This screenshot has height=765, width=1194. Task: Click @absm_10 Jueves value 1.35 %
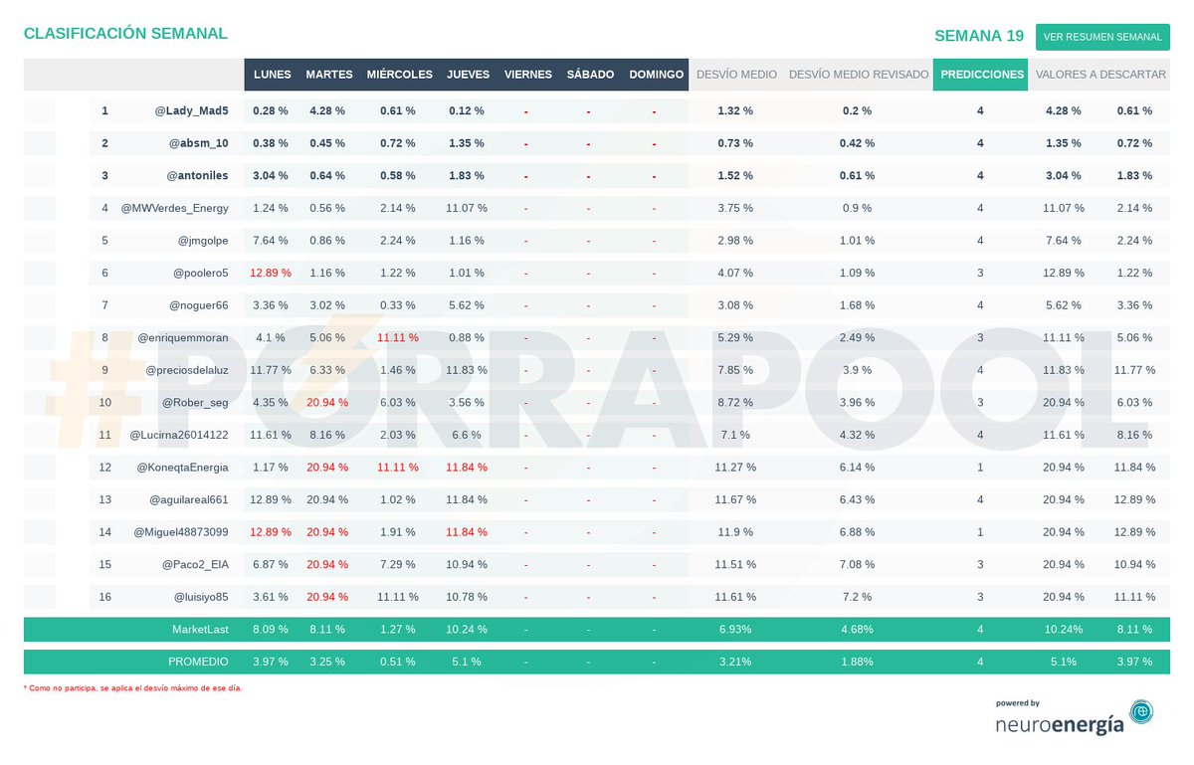click(x=466, y=143)
